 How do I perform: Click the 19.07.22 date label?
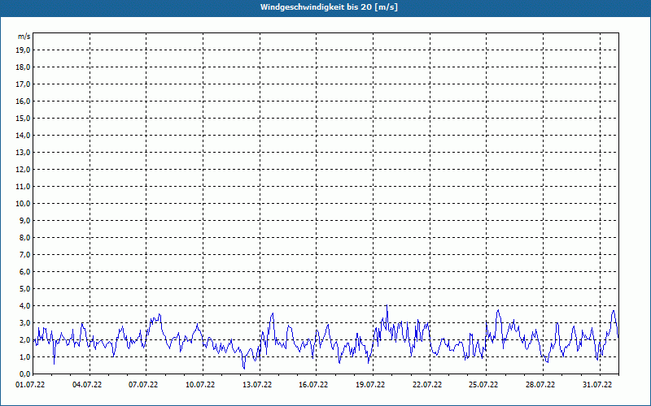point(370,385)
